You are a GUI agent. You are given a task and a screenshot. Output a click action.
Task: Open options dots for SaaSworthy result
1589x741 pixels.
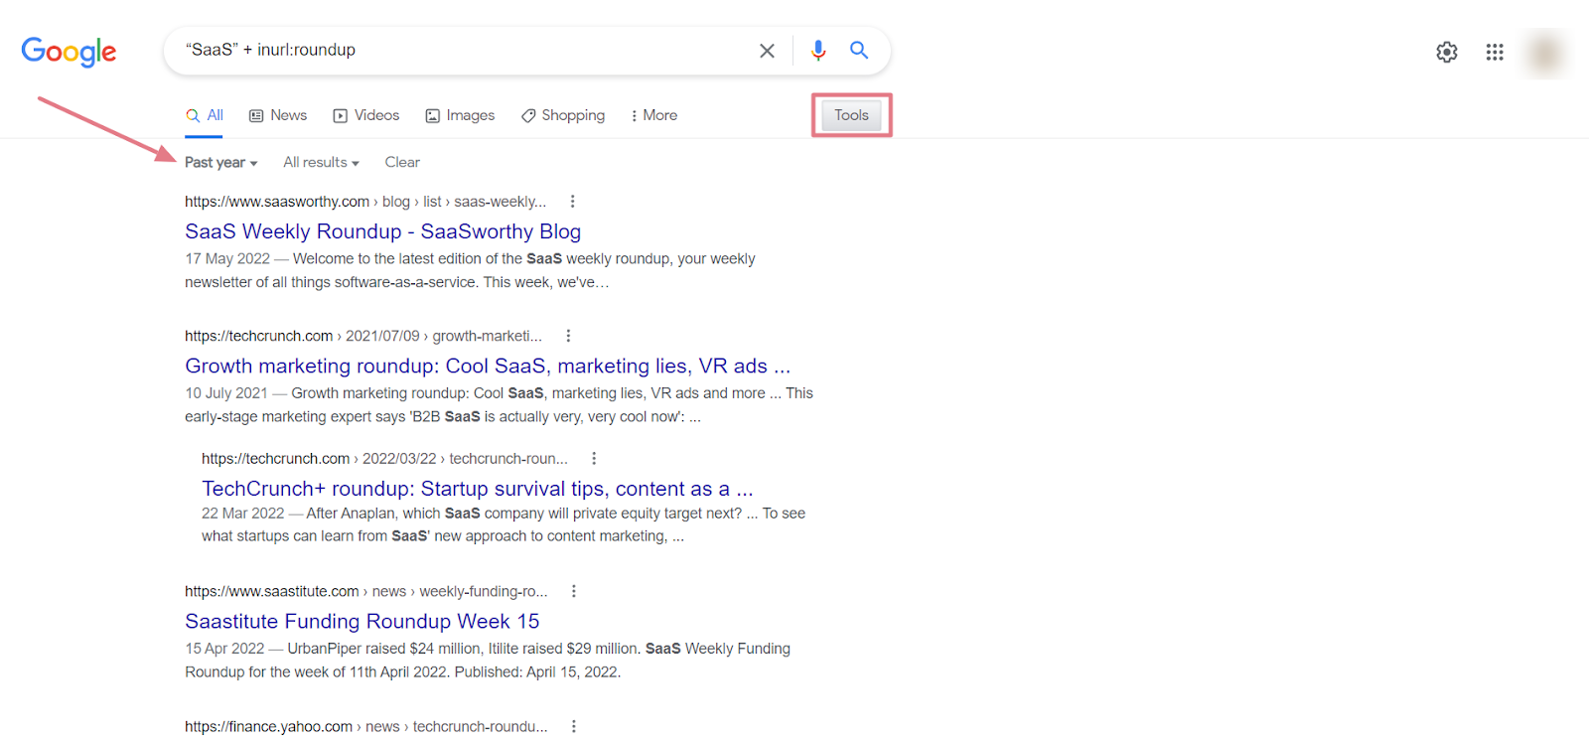(573, 201)
